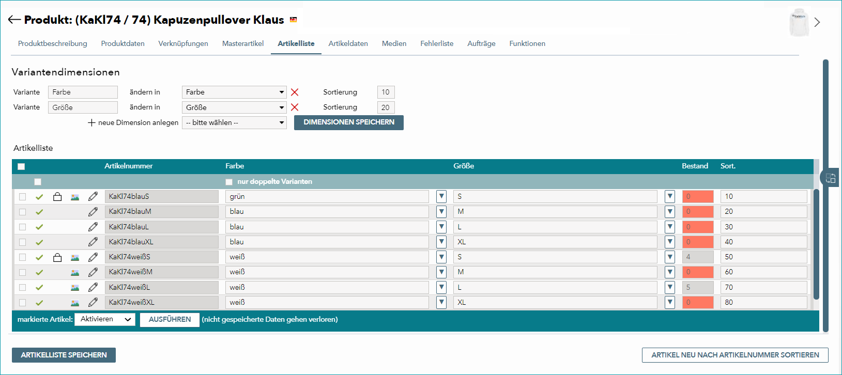Go to next product with right chevron
Screen dimensions: 842x375
(x=817, y=22)
